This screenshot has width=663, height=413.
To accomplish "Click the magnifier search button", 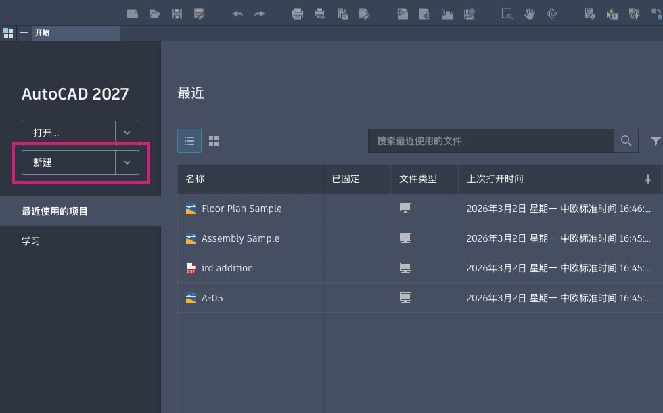I will click(x=626, y=141).
